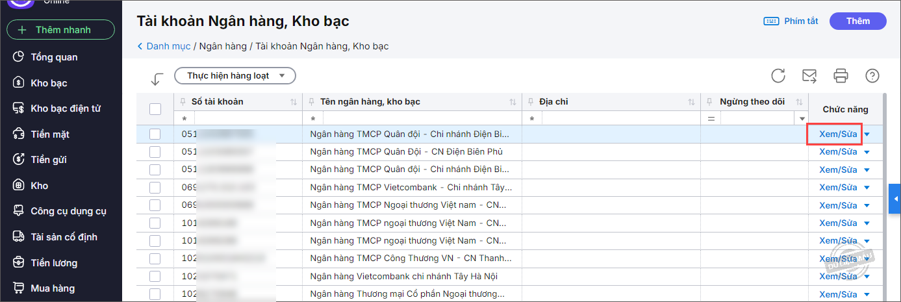Click the Tổng quan sidebar icon
Screen dimensions: 901x302
(19, 57)
